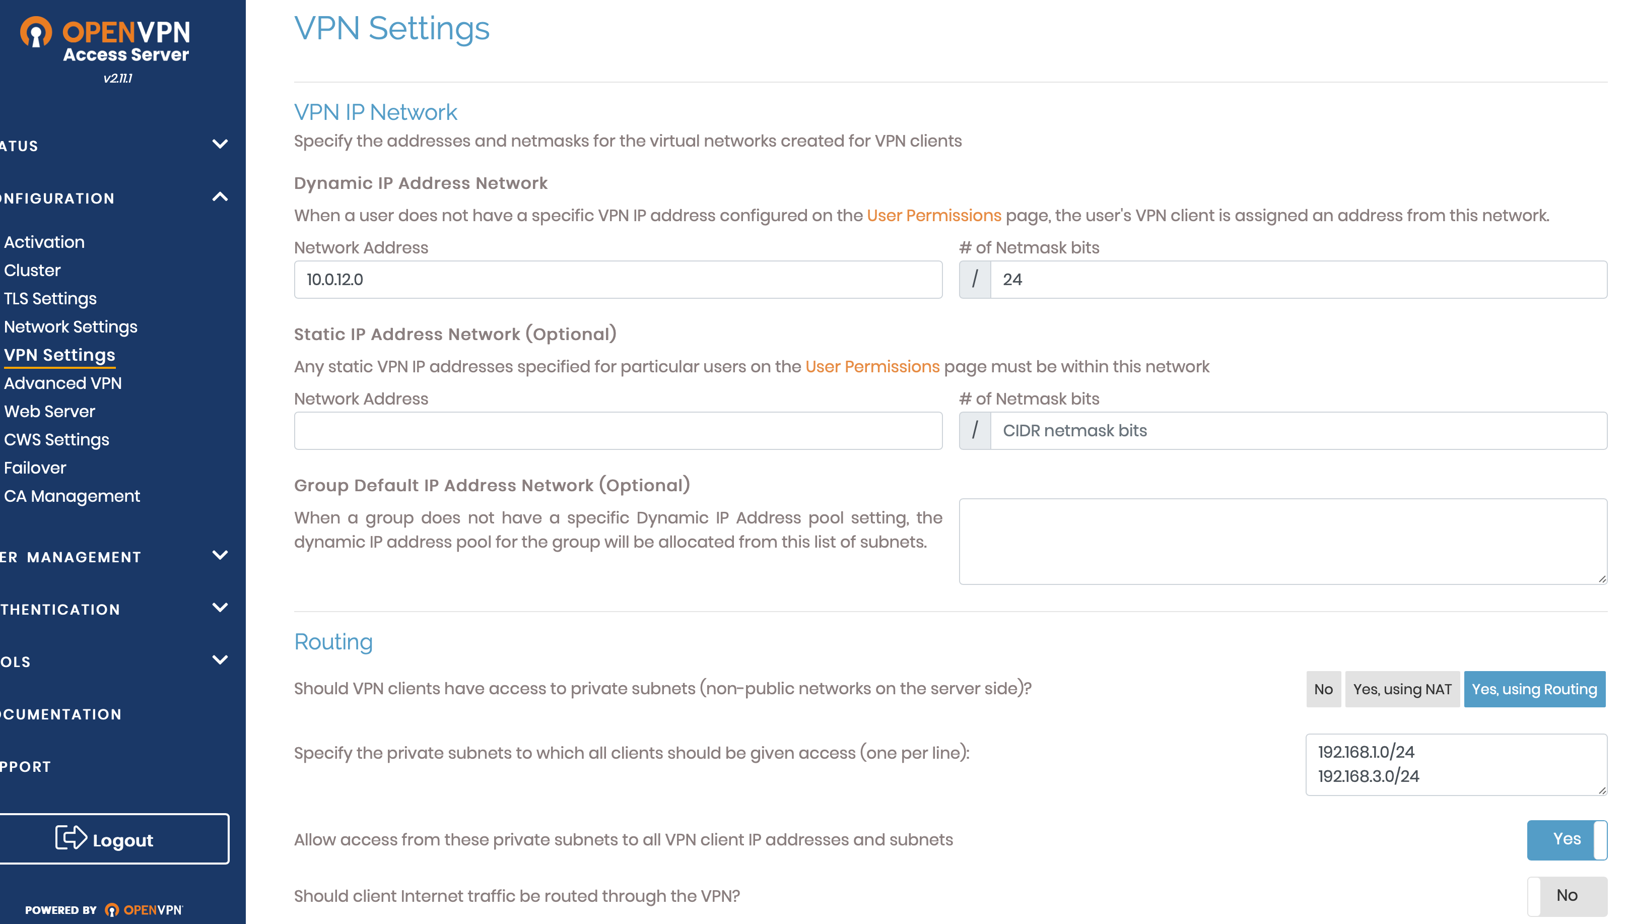1631x924 pixels.
Task: Open the Advanced VPN page
Action: [x=63, y=383]
